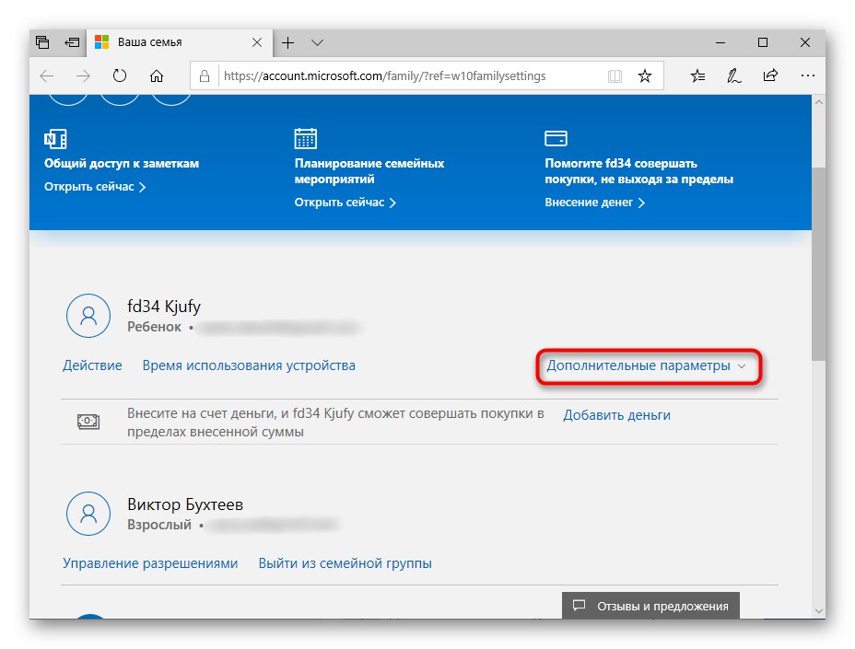Open Время использования устройства link

[x=249, y=365]
